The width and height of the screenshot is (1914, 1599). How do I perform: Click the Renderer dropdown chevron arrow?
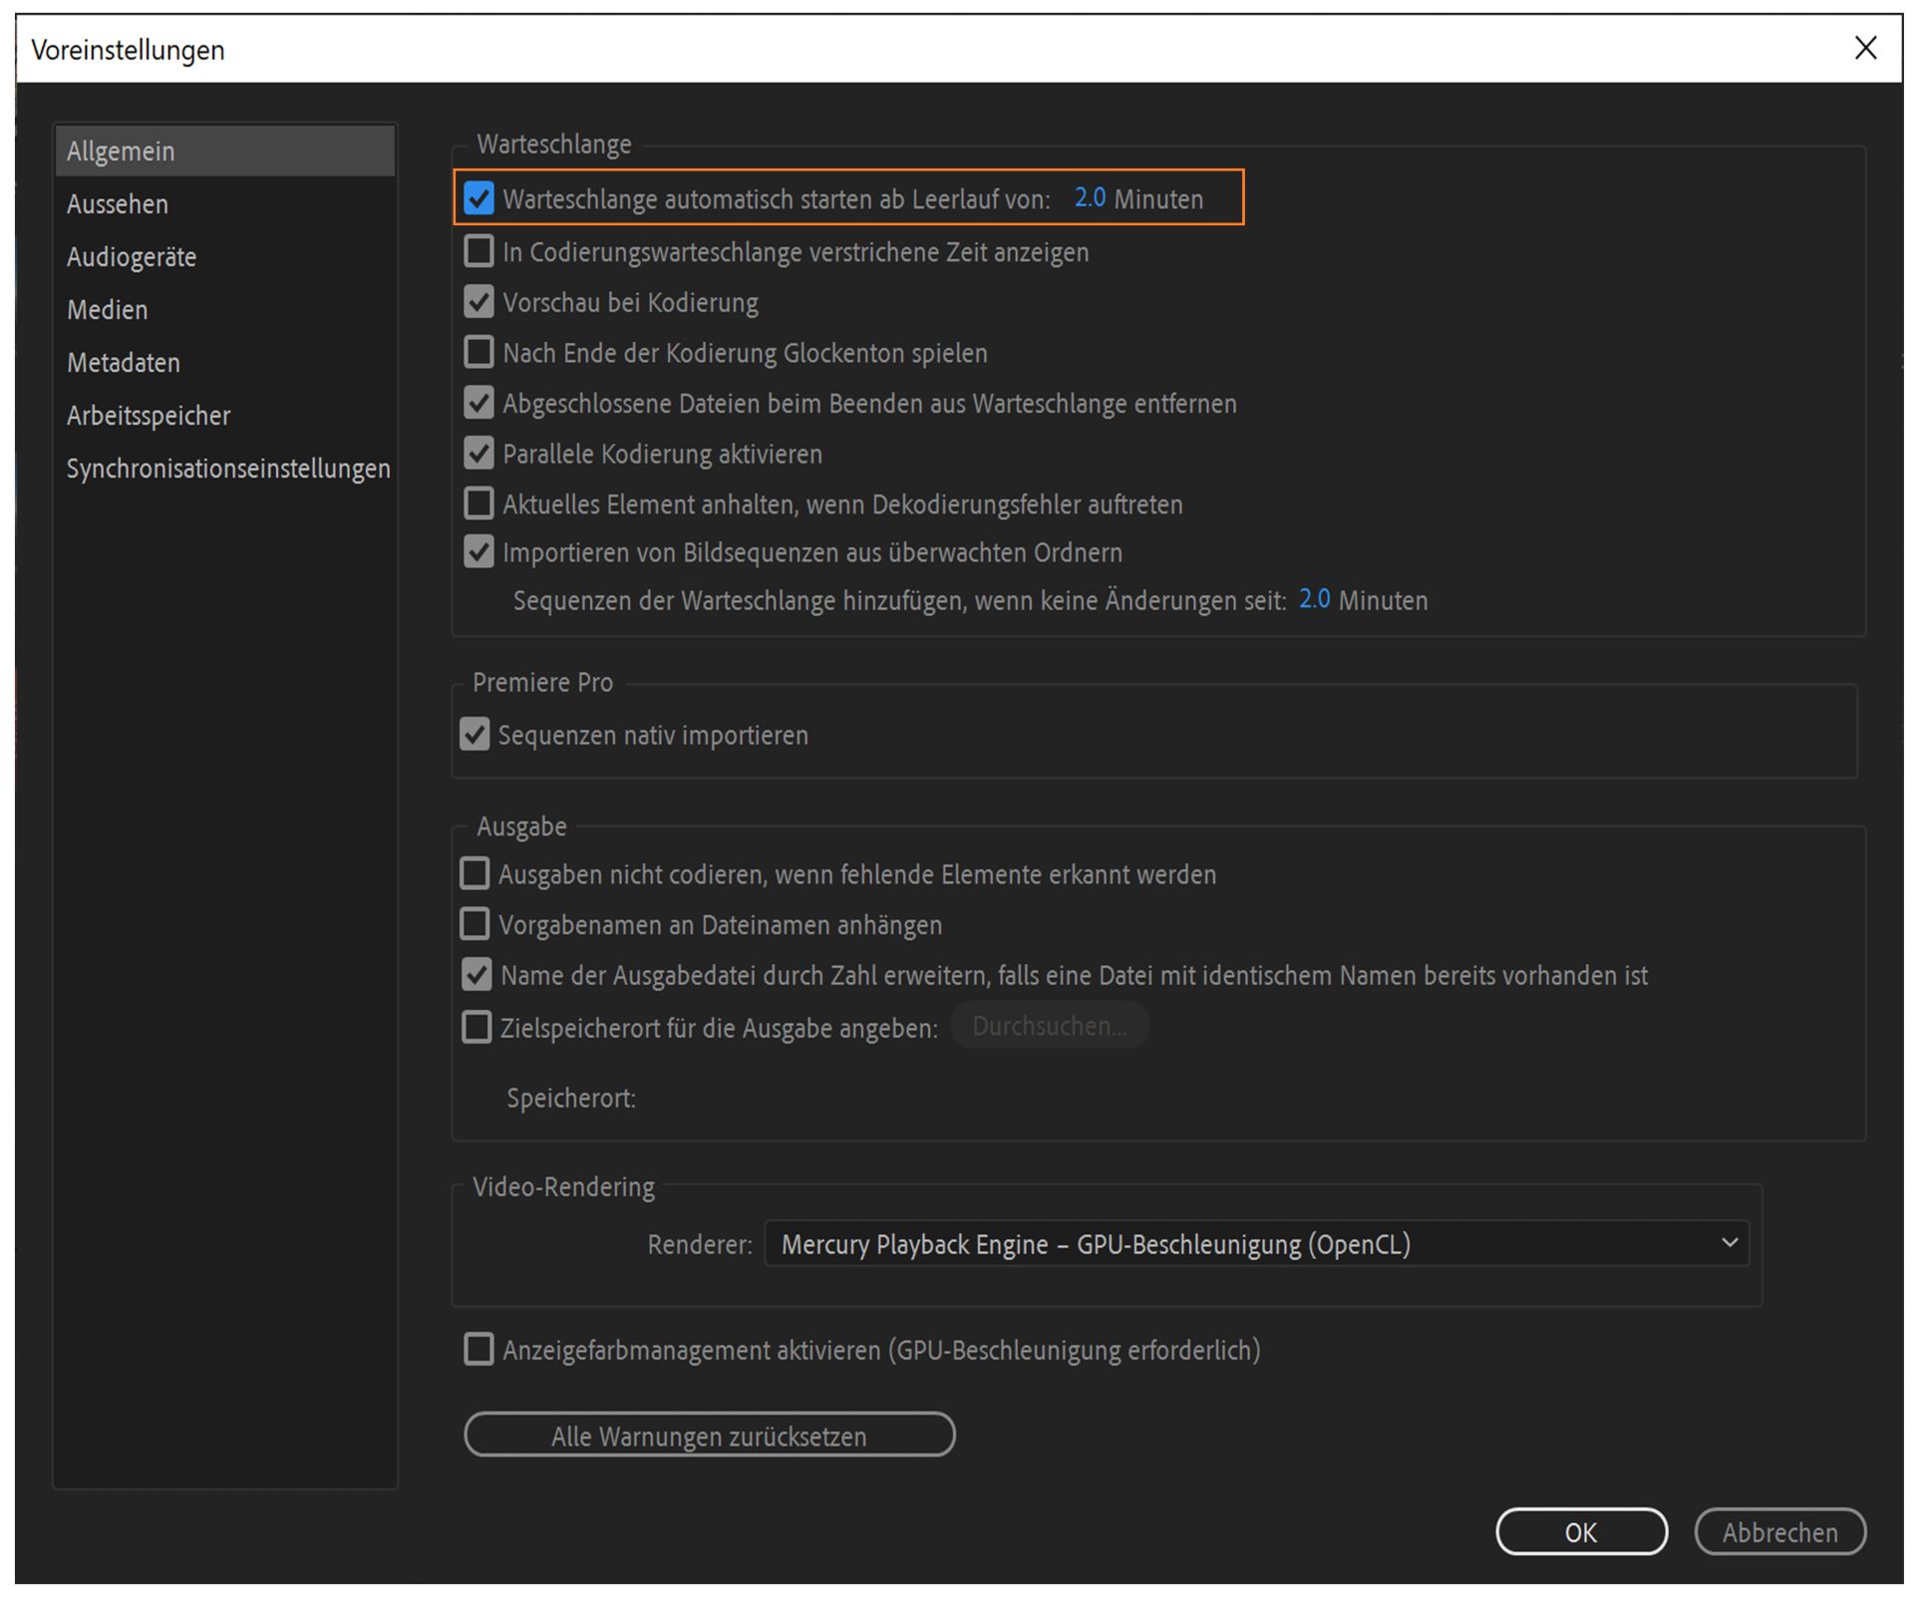[1729, 1242]
